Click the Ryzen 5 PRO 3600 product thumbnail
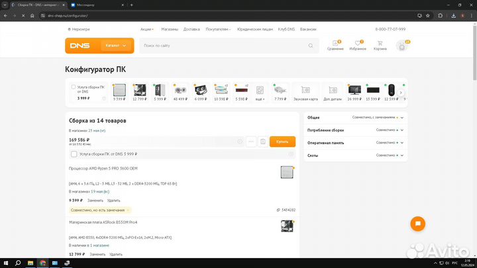This screenshot has width=477, height=268. (287, 172)
